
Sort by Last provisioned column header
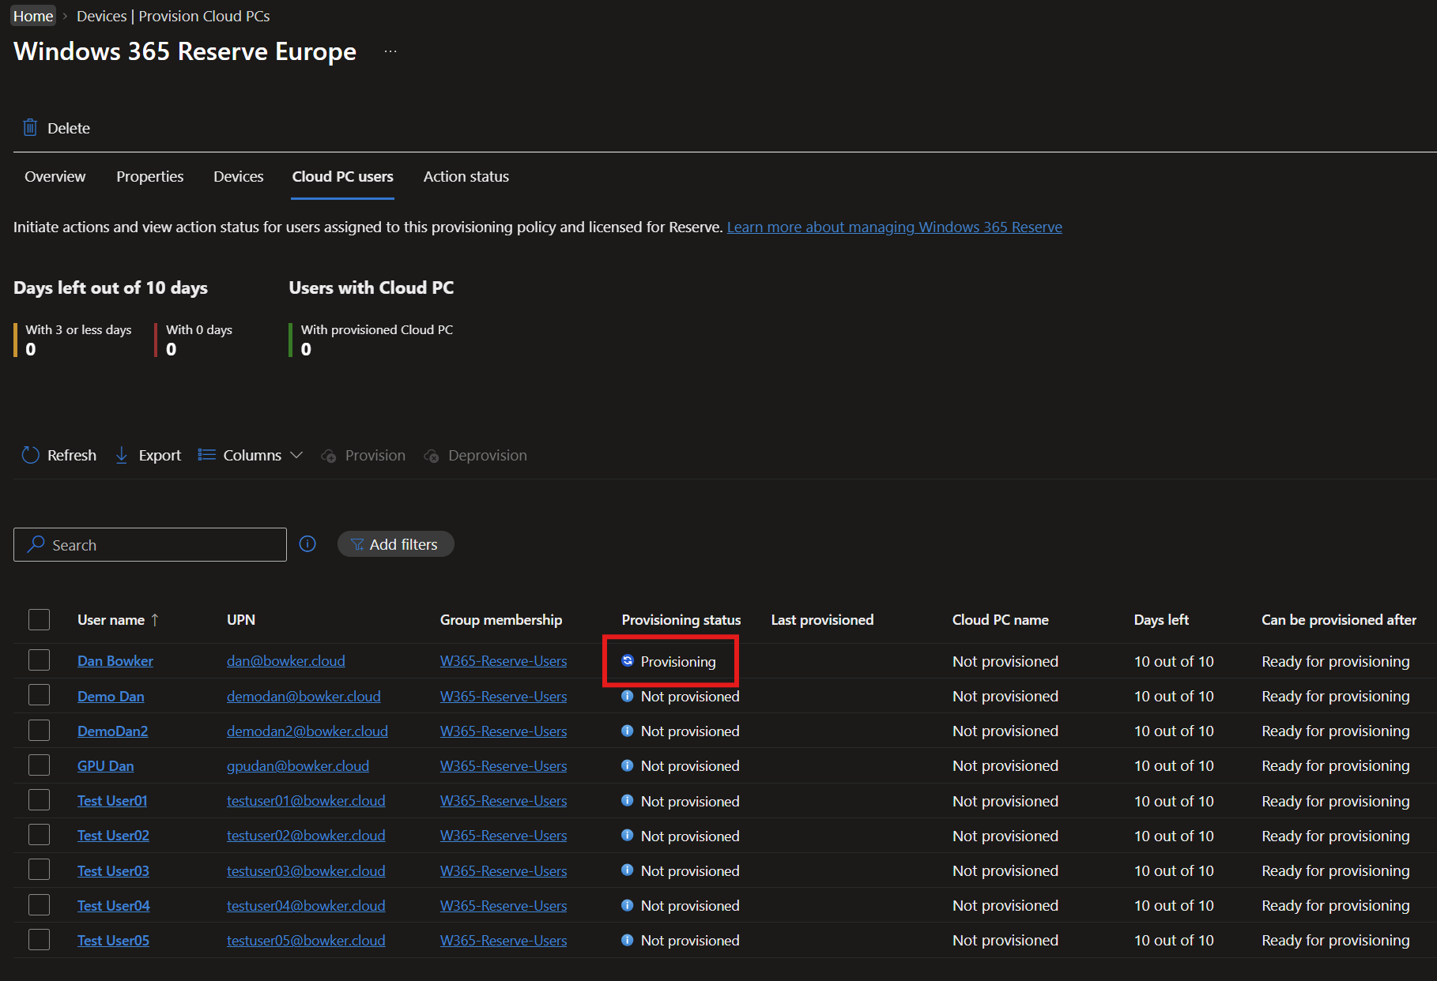click(x=822, y=620)
